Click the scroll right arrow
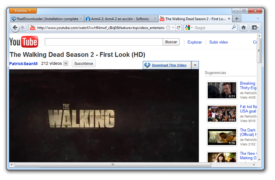This screenshot has width=275, height=180. pos(254,165)
